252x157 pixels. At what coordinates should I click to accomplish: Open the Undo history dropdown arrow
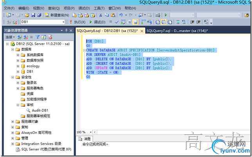click(x=126, y=15)
